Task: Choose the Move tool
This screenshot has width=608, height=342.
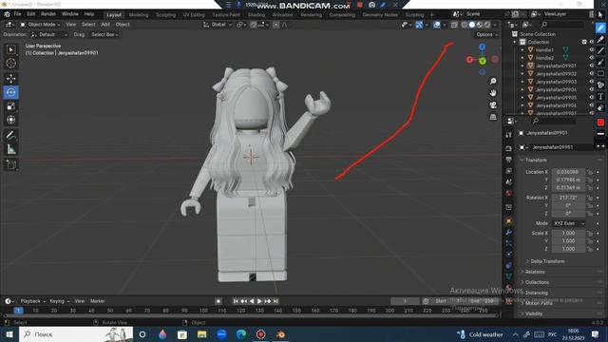Action: [x=10, y=78]
